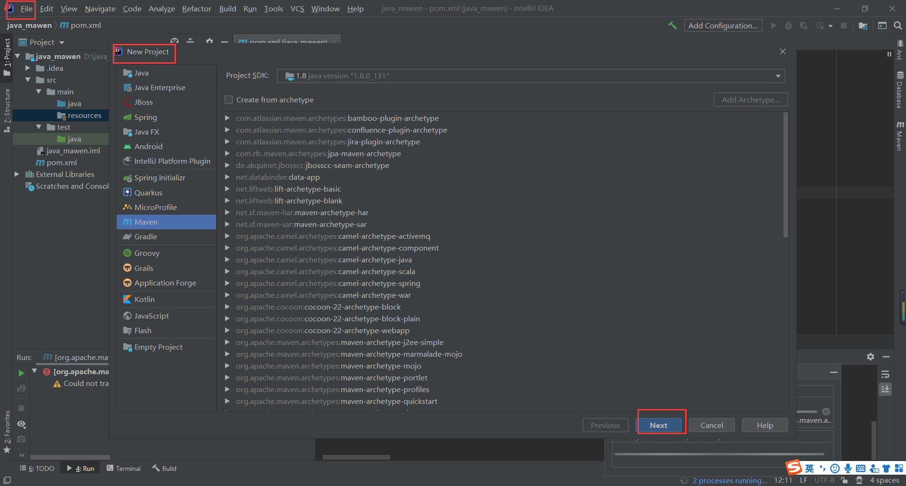The height and width of the screenshot is (486, 906).
Task: Choose Quarkus project type
Action: [x=166, y=193]
